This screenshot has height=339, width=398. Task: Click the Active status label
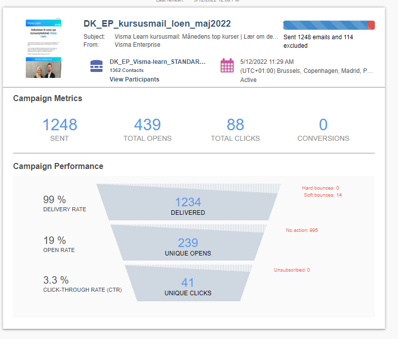tap(248, 80)
